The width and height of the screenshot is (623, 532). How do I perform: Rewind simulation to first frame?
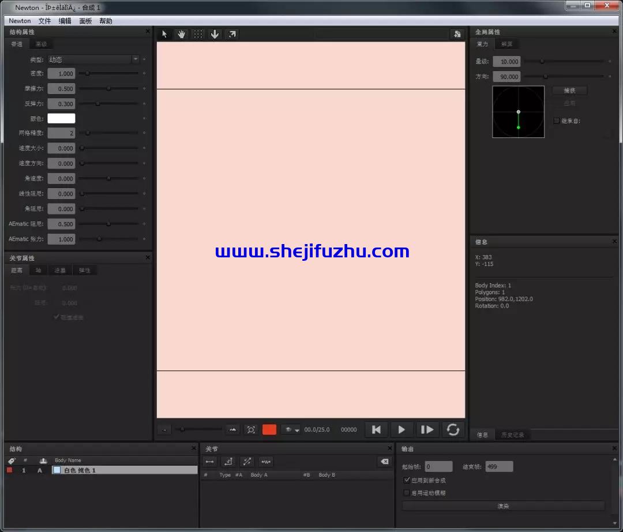coord(376,429)
